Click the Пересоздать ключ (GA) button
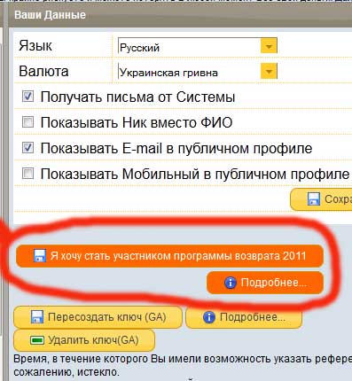 pyautogui.click(x=98, y=317)
